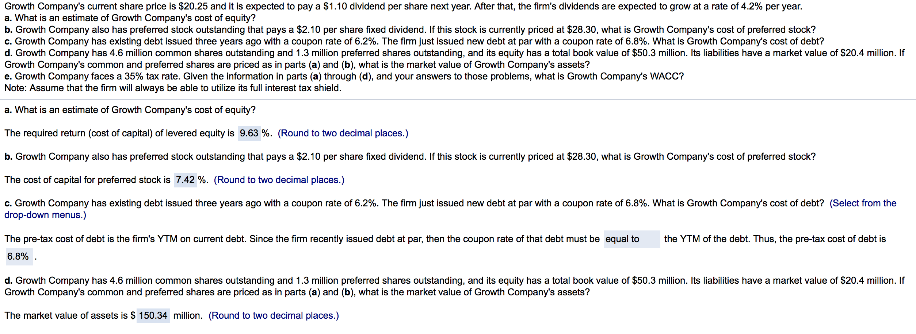Click the part a question below the divider
916x334 pixels.
(130, 110)
